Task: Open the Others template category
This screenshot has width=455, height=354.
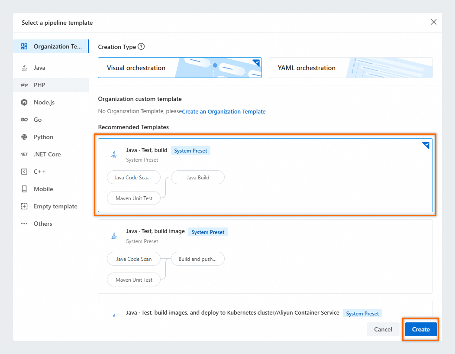Action: point(43,224)
